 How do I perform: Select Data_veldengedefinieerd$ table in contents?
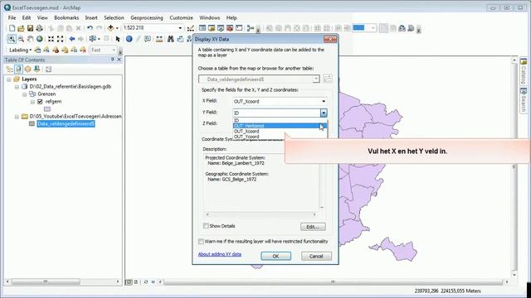66,124
